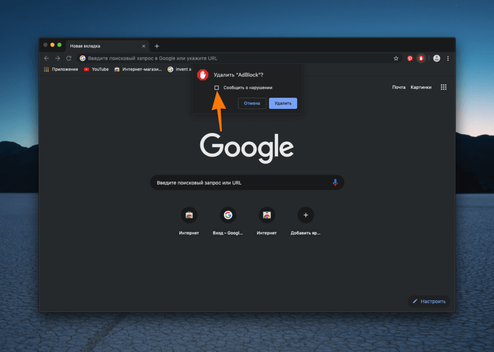Click the Отмена button
494x352 pixels.
[x=252, y=103]
